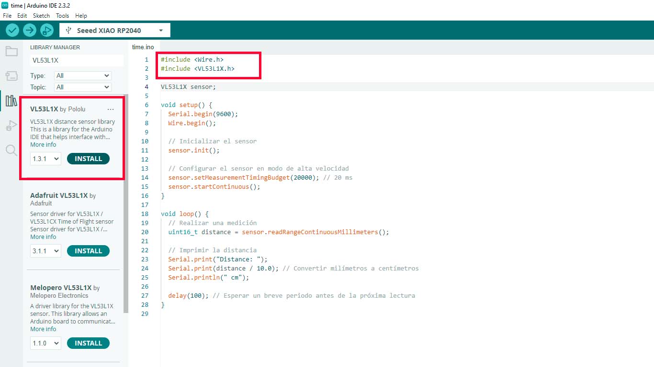Click the Topic: filter label
Viewport: 654px width, 367px height.
(x=38, y=87)
